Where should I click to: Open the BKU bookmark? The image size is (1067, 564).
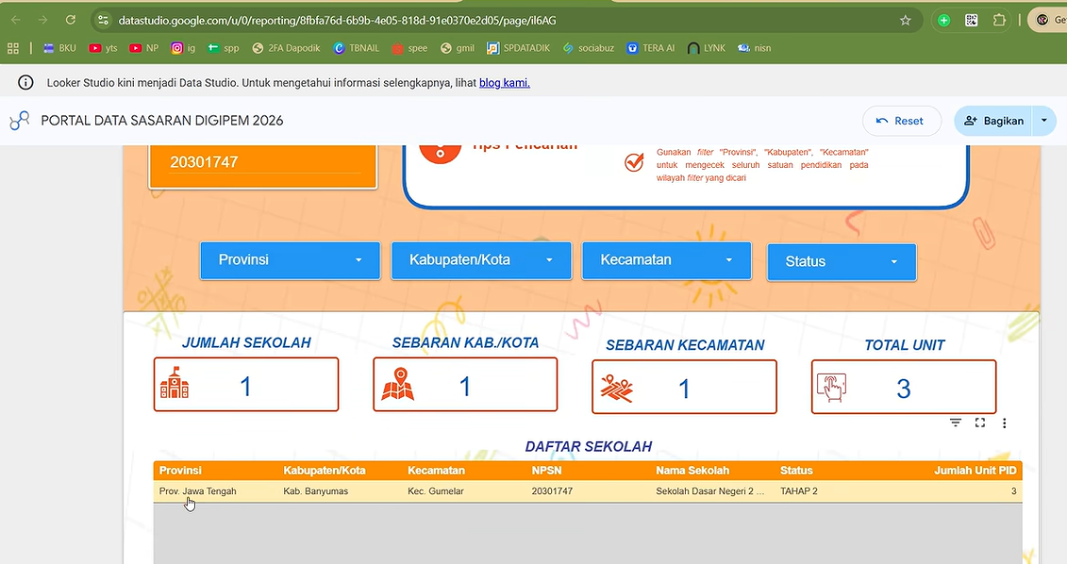(x=59, y=47)
